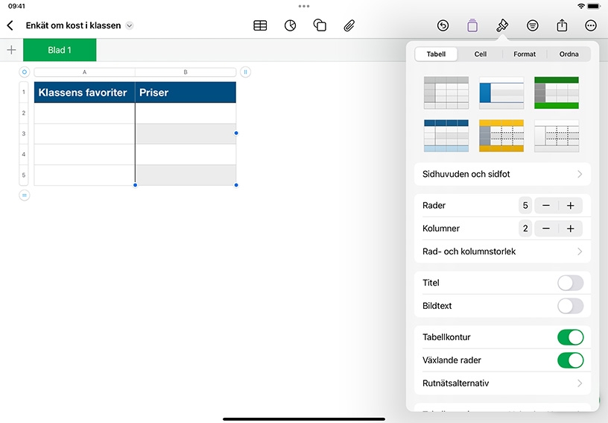Add a new sheet with the plus icon

(x=12, y=50)
